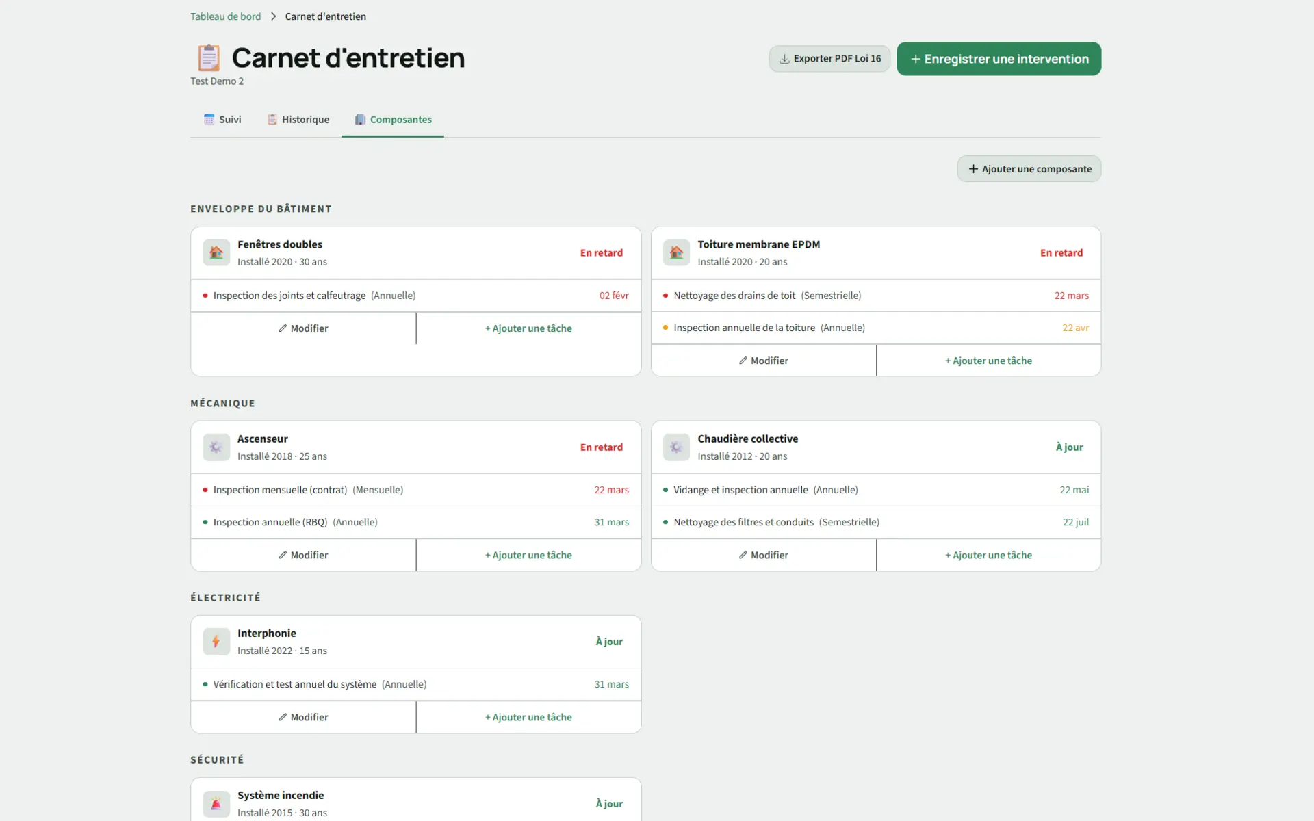The height and width of the screenshot is (821, 1314).
Task: Select Modifier on the Ascenseur card
Action: [302, 555]
